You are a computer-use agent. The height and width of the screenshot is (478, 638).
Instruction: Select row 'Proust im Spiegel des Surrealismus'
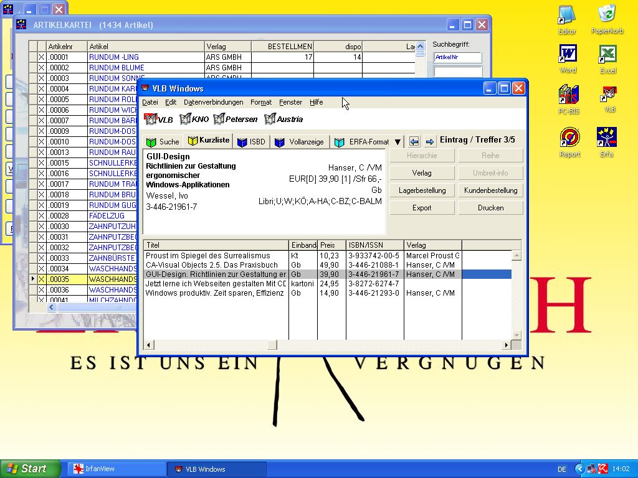coord(328,256)
